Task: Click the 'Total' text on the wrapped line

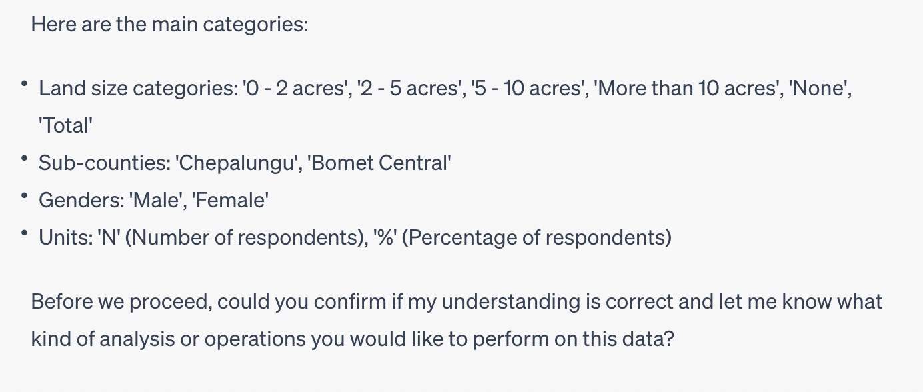Action: click(x=65, y=125)
